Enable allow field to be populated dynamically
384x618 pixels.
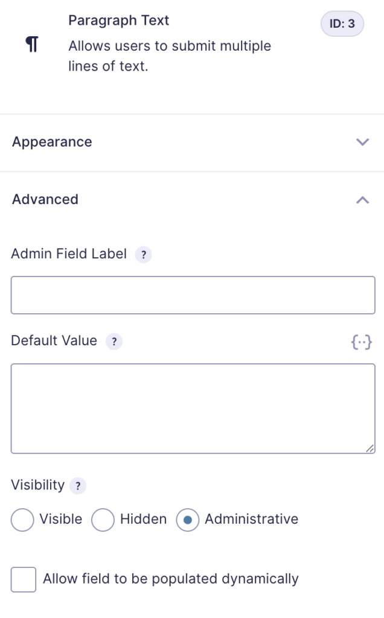point(24,579)
